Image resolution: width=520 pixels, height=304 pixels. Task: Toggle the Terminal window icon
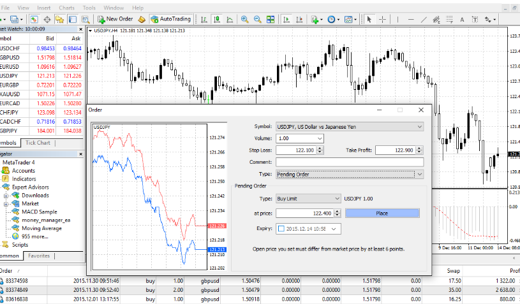[73, 19]
